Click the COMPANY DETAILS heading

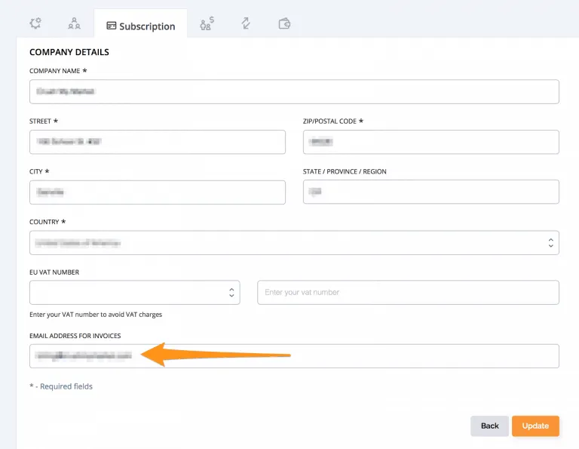[x=69, y=52]
